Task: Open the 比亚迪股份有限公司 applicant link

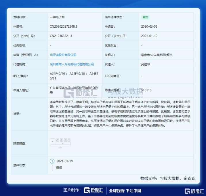Action: click(x=63, y=55)
